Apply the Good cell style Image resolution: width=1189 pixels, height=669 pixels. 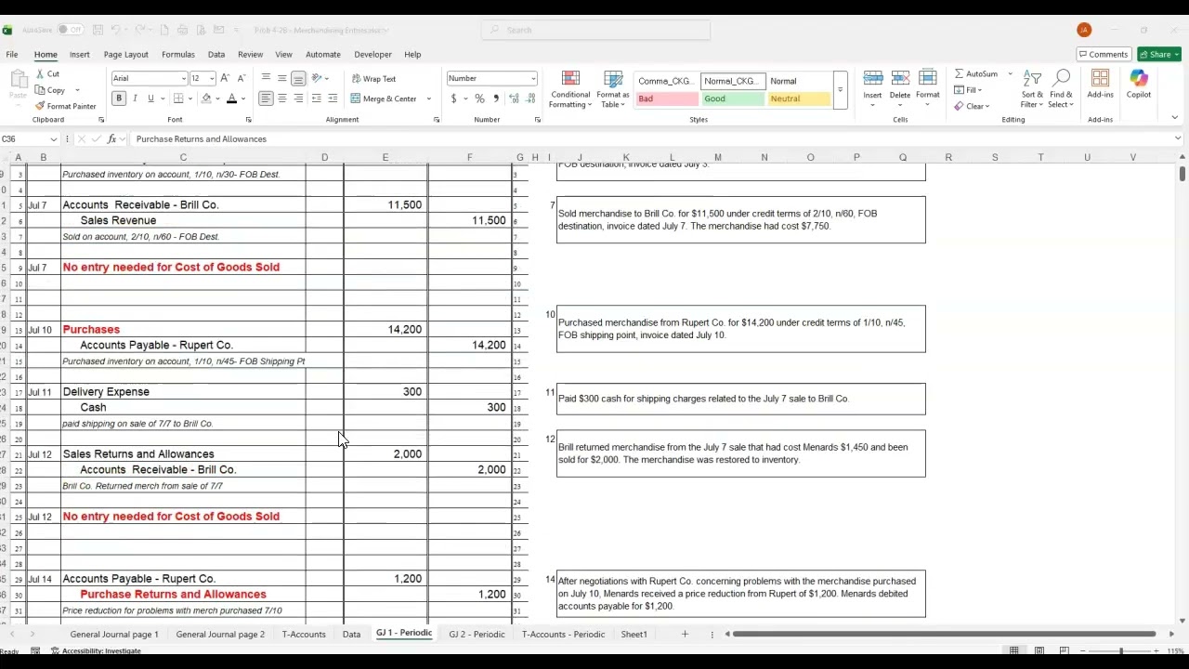point(733,98)
